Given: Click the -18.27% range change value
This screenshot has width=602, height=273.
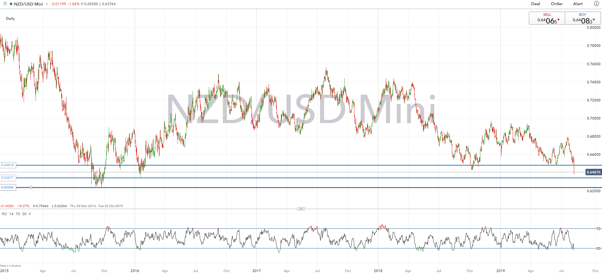Looking at the screenshot, I should (x=23, y=206).
